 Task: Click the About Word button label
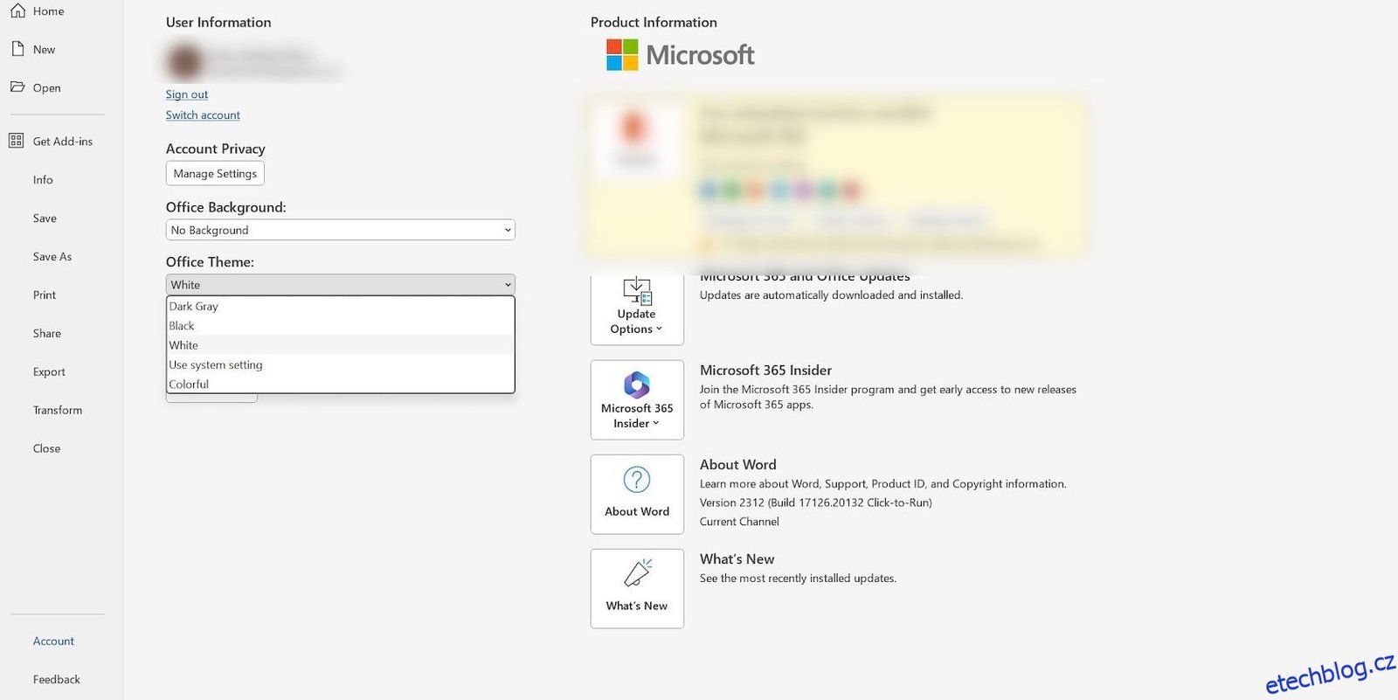point(637,512)
